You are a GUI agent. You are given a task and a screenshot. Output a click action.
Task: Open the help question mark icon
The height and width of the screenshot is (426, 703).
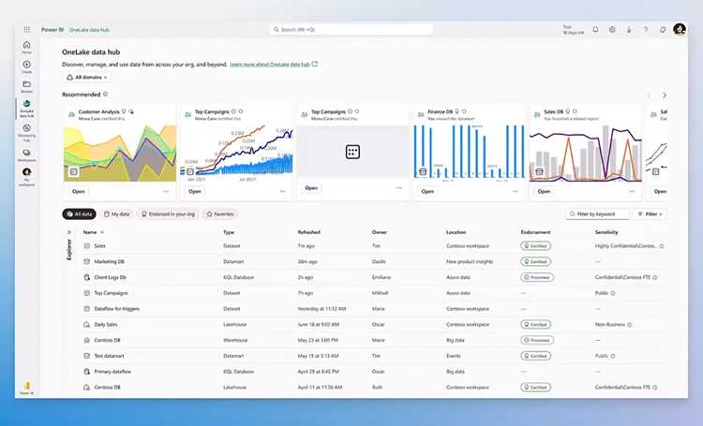click(646, 30)
